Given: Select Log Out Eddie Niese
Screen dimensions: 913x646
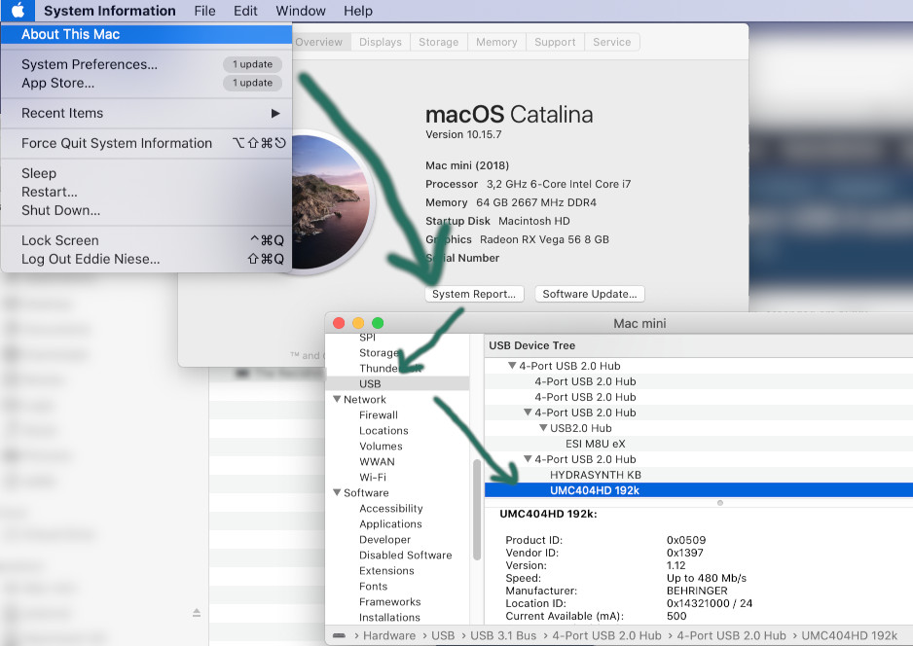Looking at the screenshot, I should [x=146, y=259].
